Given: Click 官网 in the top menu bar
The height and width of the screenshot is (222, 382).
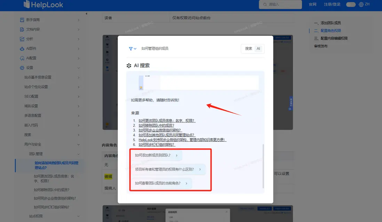Looking at the screenshot, I should 312,5.
